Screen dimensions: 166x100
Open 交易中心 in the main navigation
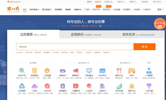78,10
